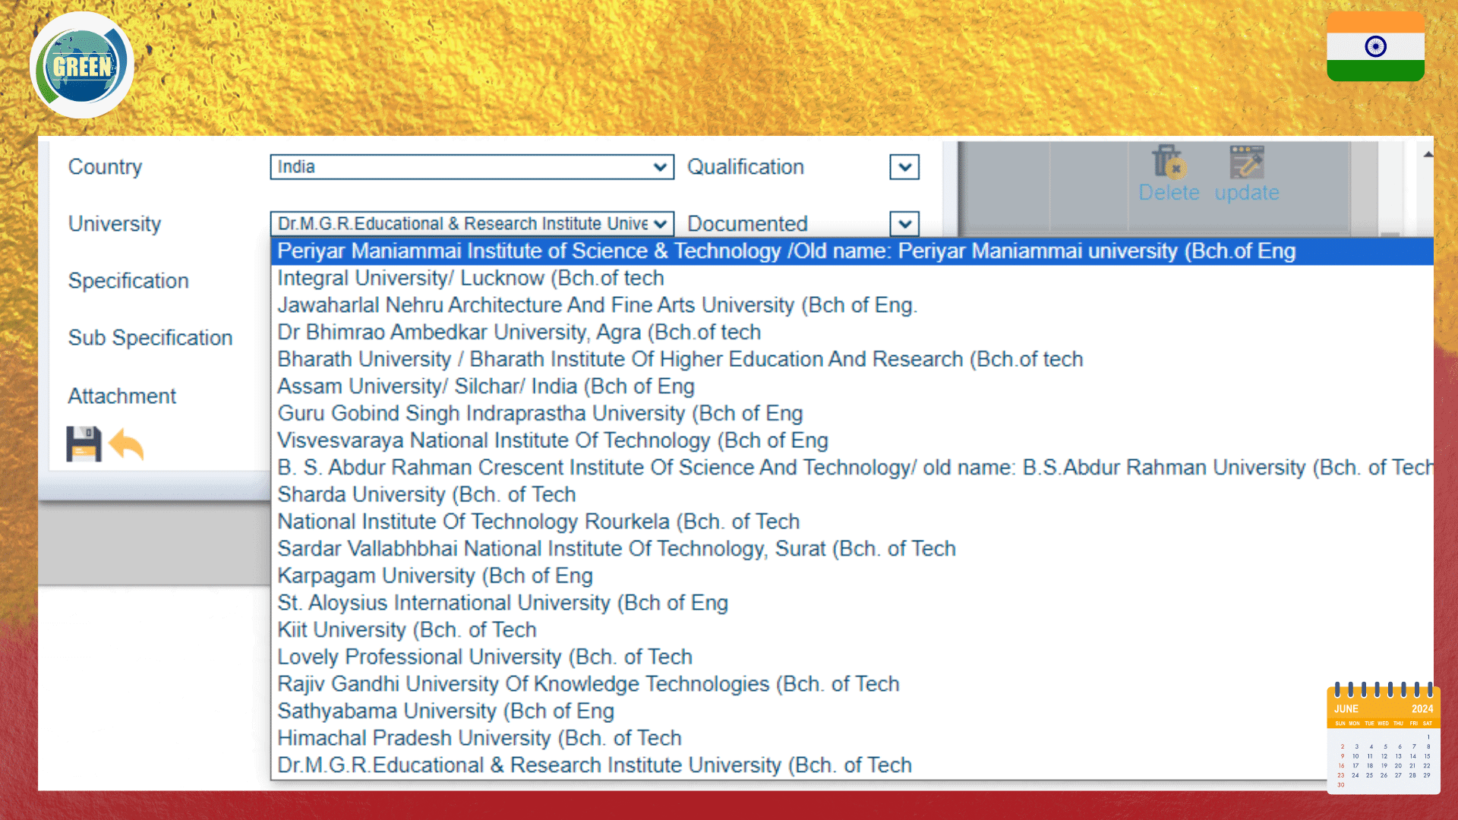Click the save floppy disk icon
Screen dimensions: 1458x820
pyautogui.click(x=84, y=444)
